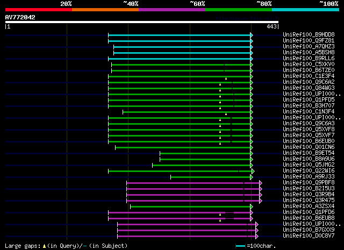This screenshot has width=344, height=250.
Task: Select the UniRef100_A9RJ33 label
Action: point(309,177)
